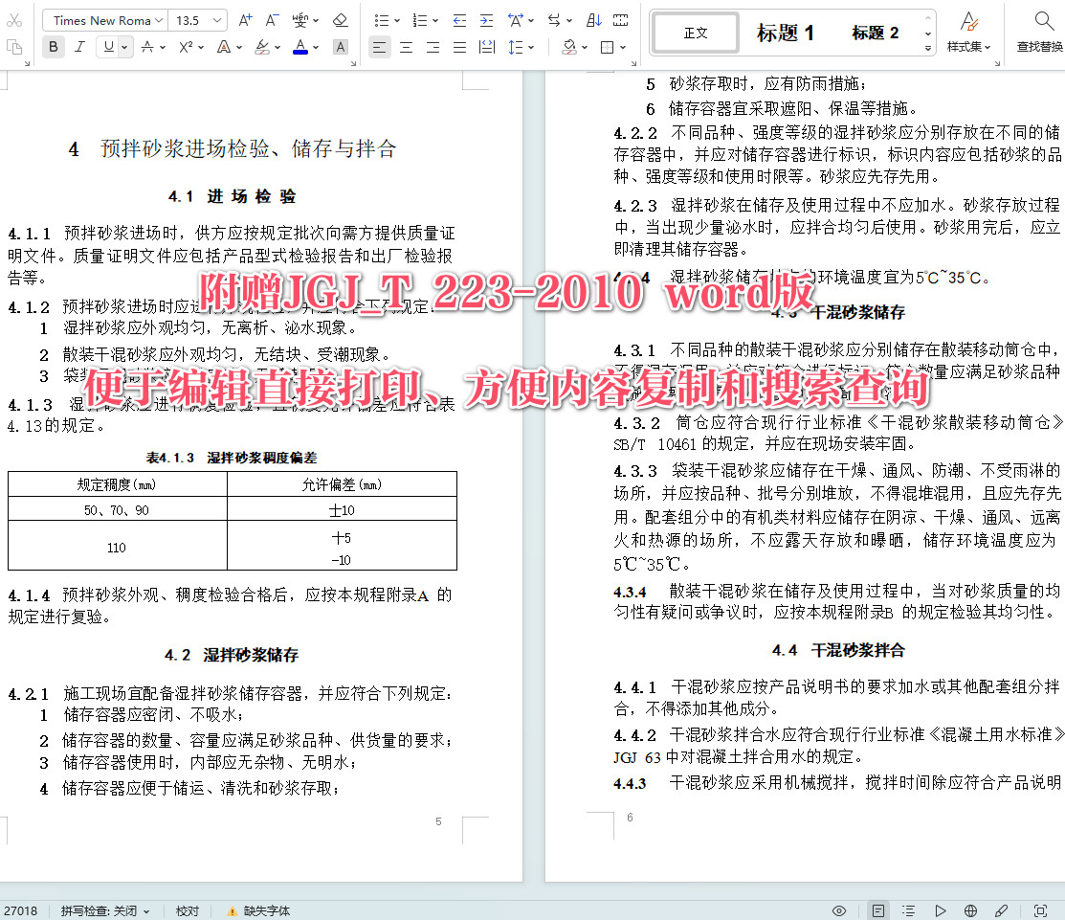
Task: Toggle italic formatting
Action: coord(80,46)
